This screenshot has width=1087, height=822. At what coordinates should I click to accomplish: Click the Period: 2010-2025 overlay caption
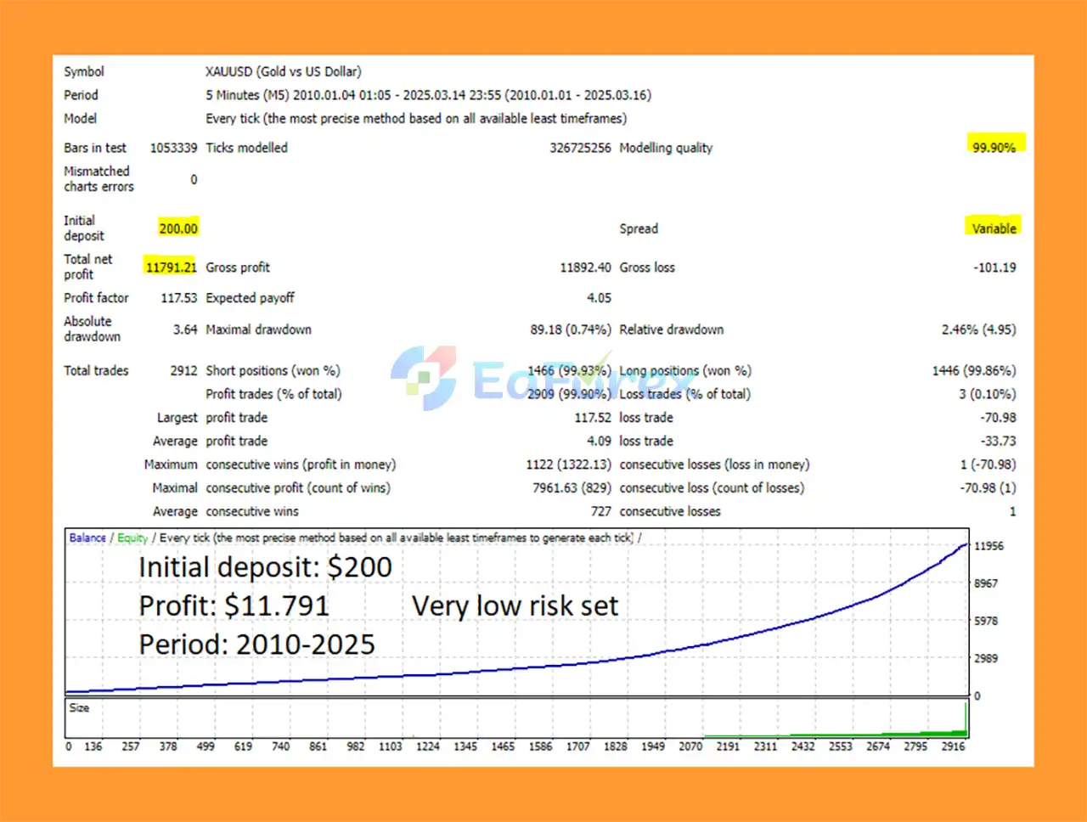click(x=257, y=645)
